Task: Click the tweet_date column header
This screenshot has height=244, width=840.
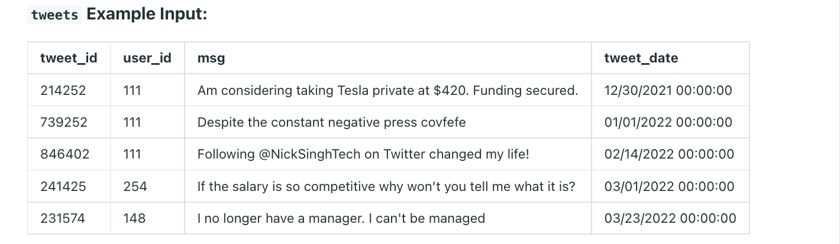Action: coord(641,58)
